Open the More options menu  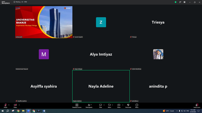[x=137, y=106]
